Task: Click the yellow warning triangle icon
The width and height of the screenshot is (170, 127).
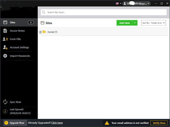Action: pyautogui.click(x=107, y=123)
